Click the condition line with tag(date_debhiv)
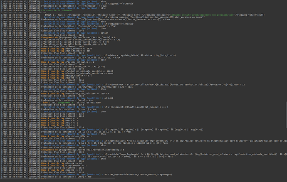The image size is (287, 182). (x=109, y=55)
